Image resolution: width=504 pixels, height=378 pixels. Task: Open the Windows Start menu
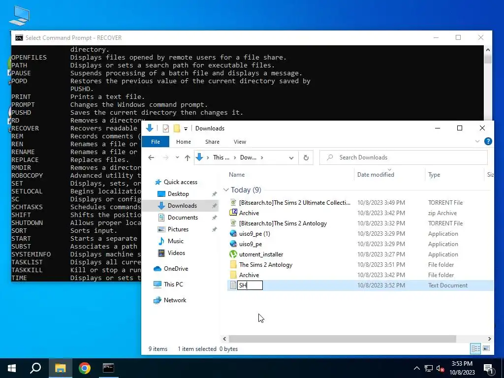[12, 368]
